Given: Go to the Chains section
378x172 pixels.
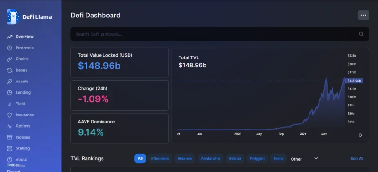Looking at the screenshot, I should tap(22, 59).
